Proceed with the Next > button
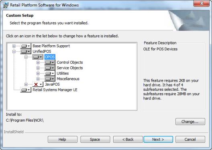Image resolution: width=212 pixels, height=150 pixels. (158, 139)
